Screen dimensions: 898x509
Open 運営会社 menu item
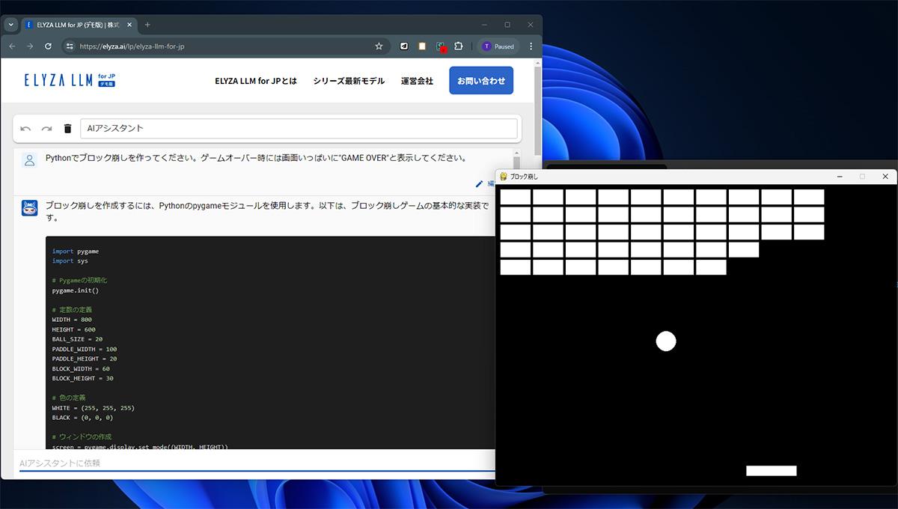point(417,81)
